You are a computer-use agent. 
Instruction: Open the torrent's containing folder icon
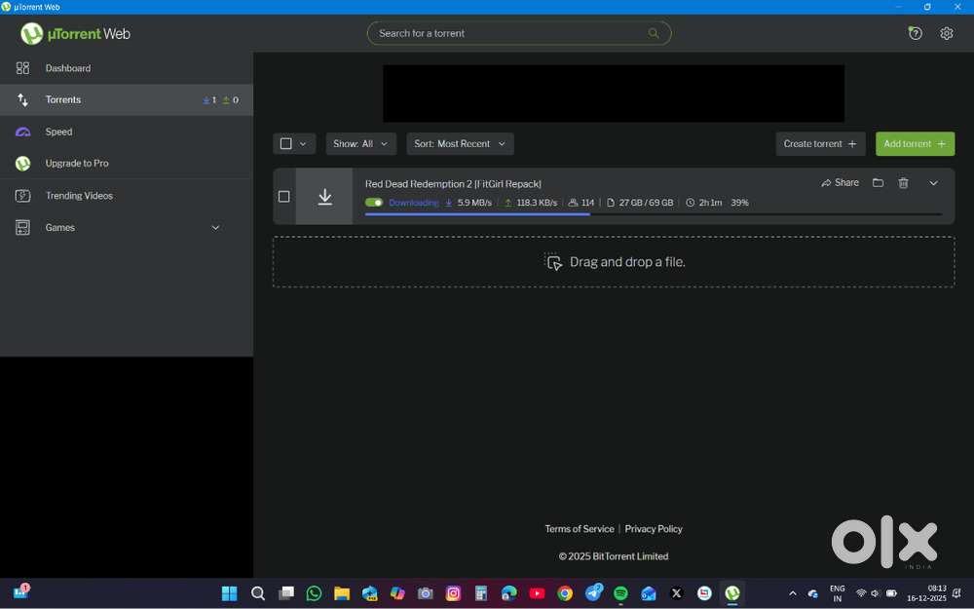(878, 183)
